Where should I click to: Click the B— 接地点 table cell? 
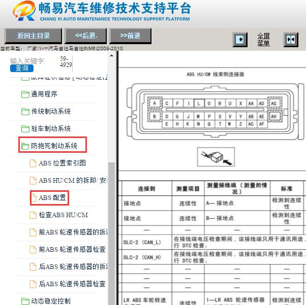237,218
